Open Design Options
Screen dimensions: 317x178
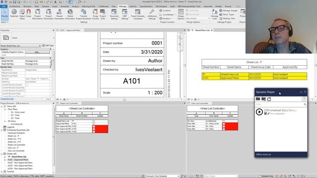click(181, 14)
